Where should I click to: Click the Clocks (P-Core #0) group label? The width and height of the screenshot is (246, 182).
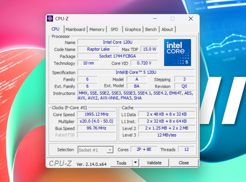pyautogui.click(x=69, y=108)
